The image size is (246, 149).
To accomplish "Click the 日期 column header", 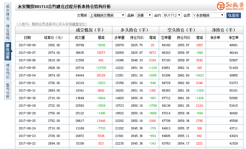I will click(27, 38).
